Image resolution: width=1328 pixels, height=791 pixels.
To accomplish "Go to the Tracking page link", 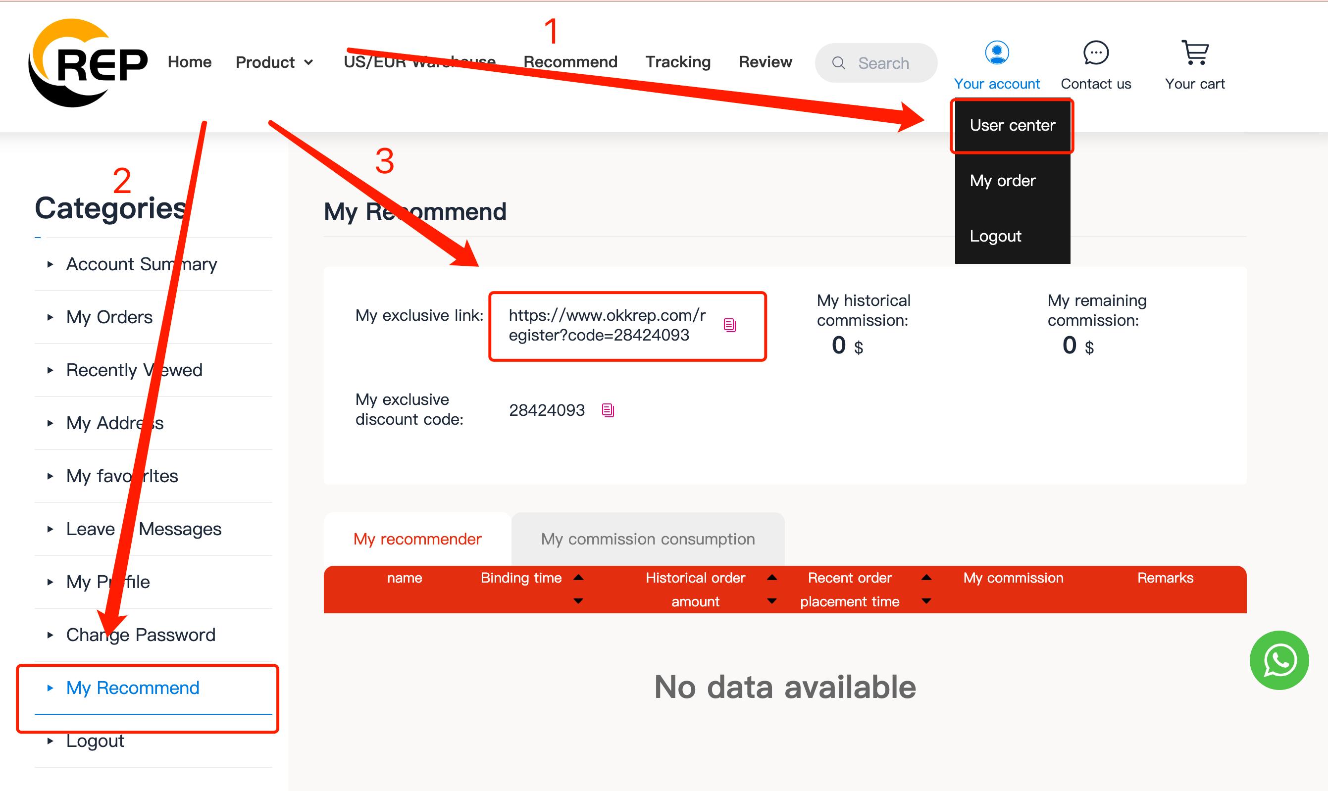I will pos(677,62).
